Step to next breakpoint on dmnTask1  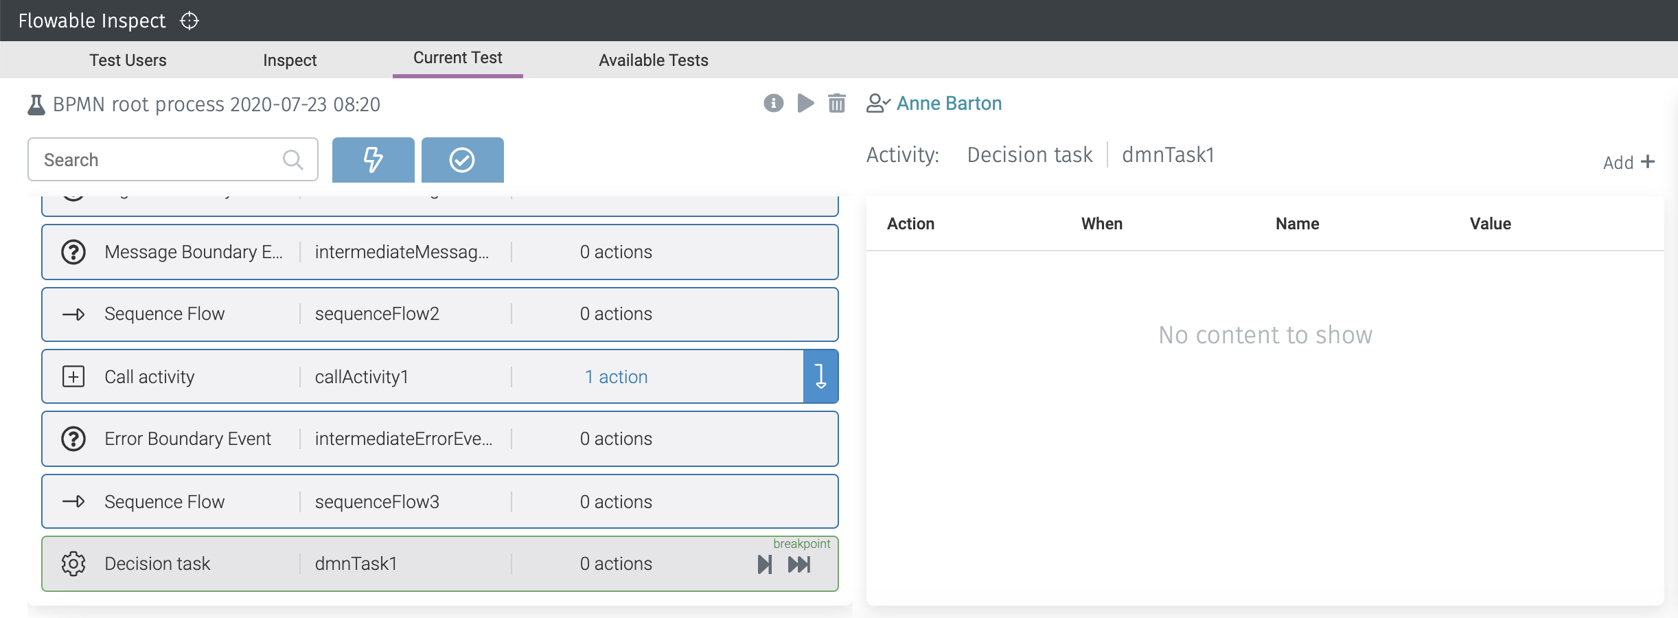763,564
